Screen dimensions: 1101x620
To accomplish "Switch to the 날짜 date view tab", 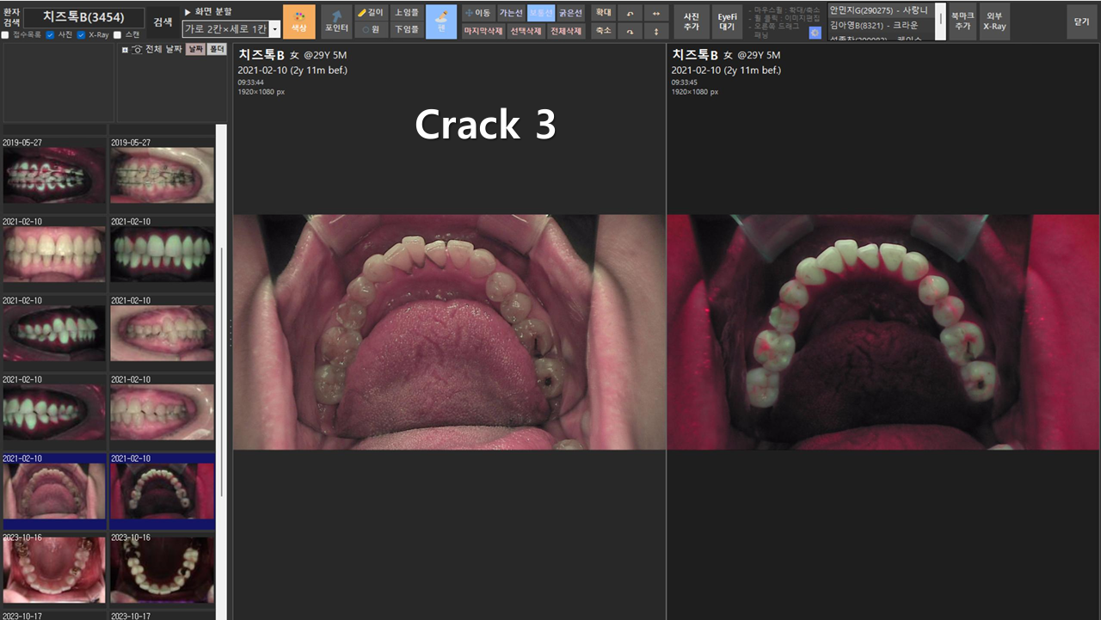I will pyautogui.click(x=195, y=50).
